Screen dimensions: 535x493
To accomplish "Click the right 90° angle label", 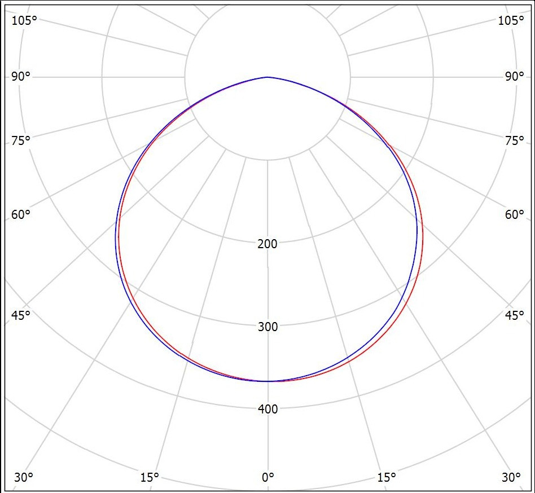I will [515, 77].
